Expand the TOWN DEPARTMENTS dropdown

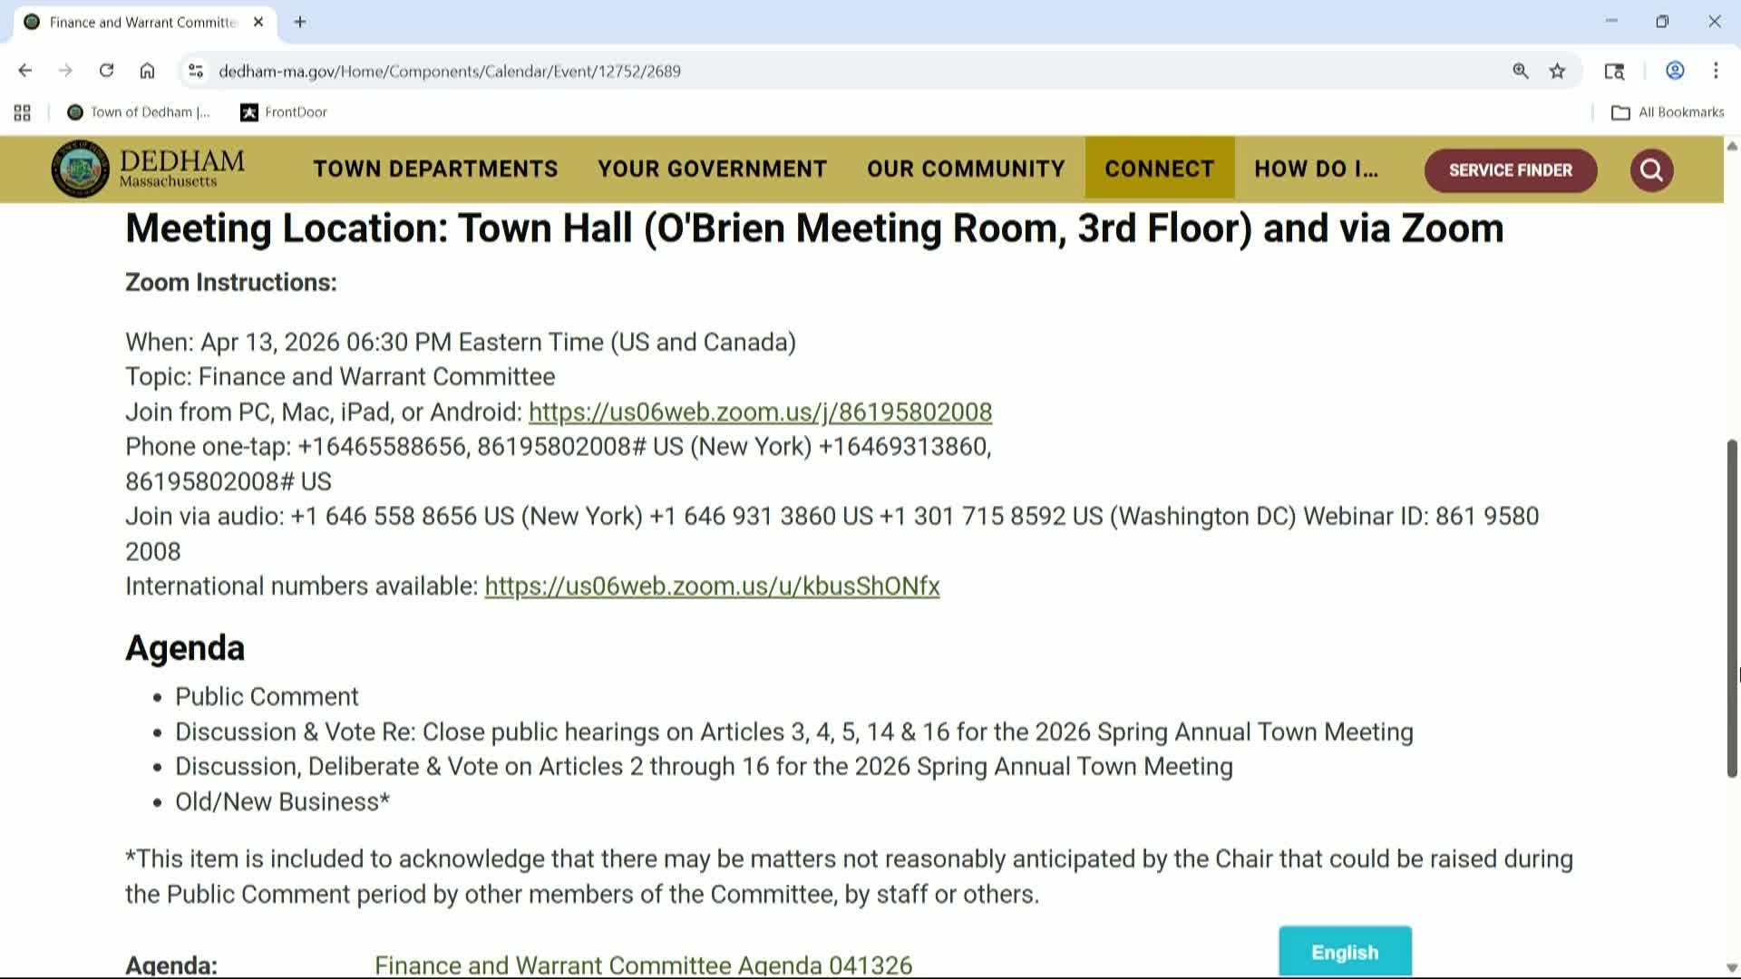click(435, 169)
